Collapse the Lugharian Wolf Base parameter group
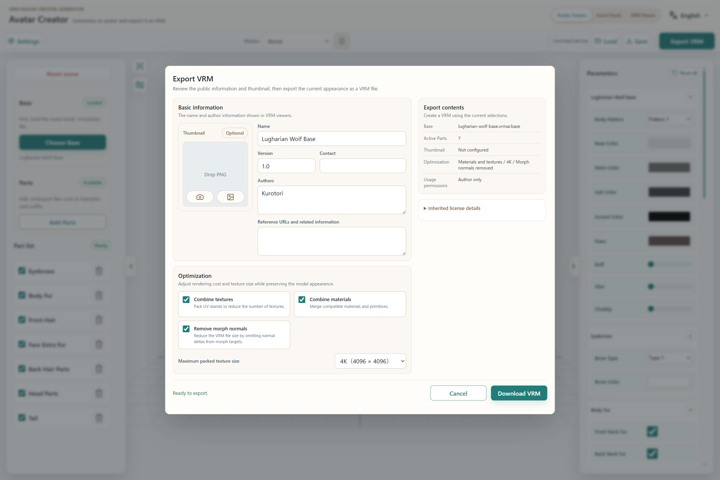Viewport: 720px width, 480px height. pyautogui.click(x=690, y=97)
